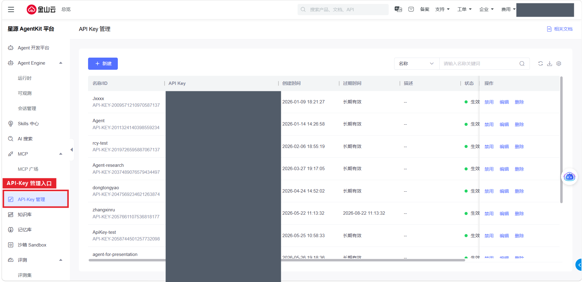Click the AI 搜索 magnifier icon
583x282 pixels.
coord(11,139)
